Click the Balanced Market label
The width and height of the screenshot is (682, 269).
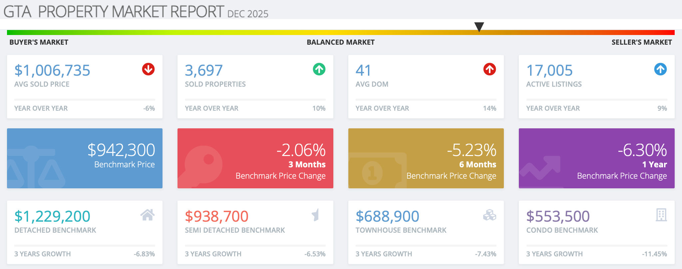click(340, 42)
